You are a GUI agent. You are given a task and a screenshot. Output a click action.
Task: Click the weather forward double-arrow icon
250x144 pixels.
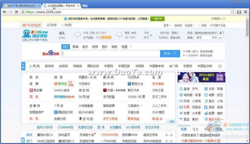(x=151, y=35)
